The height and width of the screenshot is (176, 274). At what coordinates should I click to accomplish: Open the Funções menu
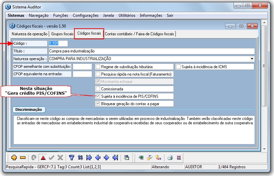pyautogui.click(x=61, y=15)
